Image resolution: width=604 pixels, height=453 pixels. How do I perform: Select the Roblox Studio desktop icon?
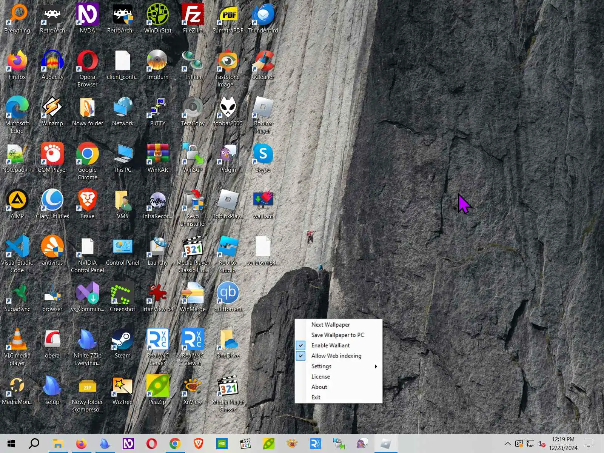pyautogui.click(x=228, y=254)
